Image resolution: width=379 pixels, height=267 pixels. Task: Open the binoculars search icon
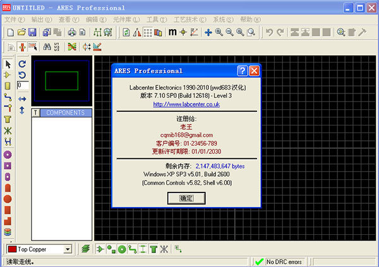click(47, 47)
